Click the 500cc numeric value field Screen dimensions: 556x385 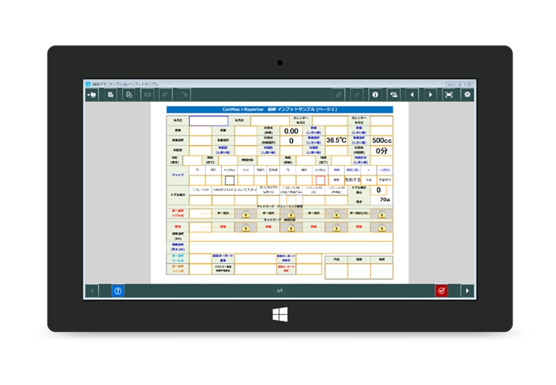381,140
